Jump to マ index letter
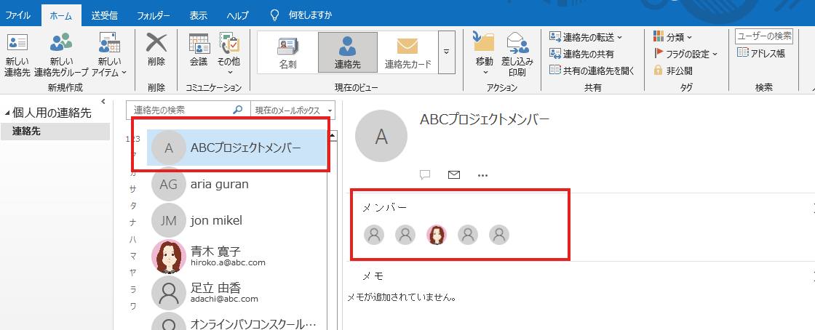815x330 pixels. coord(133,256)
